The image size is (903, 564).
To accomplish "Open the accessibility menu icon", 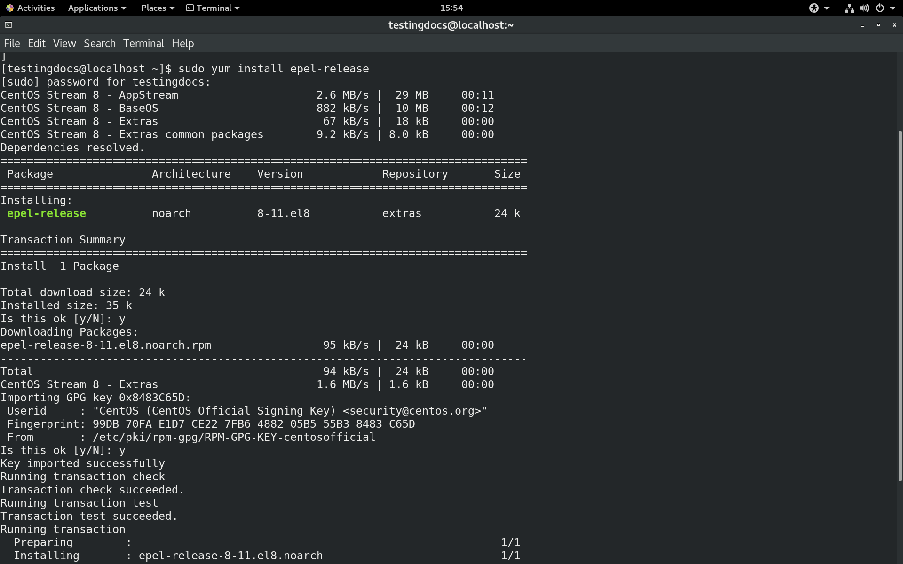I will pos(814,8).
